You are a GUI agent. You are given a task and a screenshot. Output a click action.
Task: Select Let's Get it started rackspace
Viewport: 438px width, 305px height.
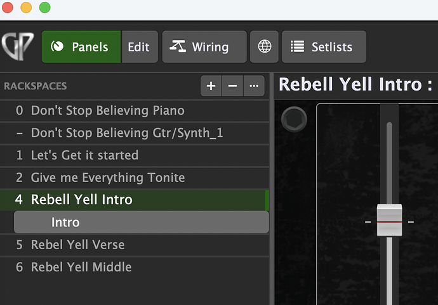(x=84, y=155)
